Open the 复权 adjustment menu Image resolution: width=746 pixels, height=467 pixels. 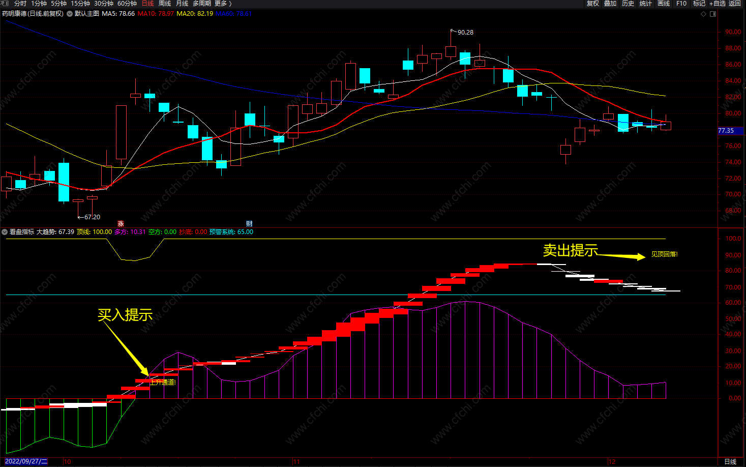593,4
